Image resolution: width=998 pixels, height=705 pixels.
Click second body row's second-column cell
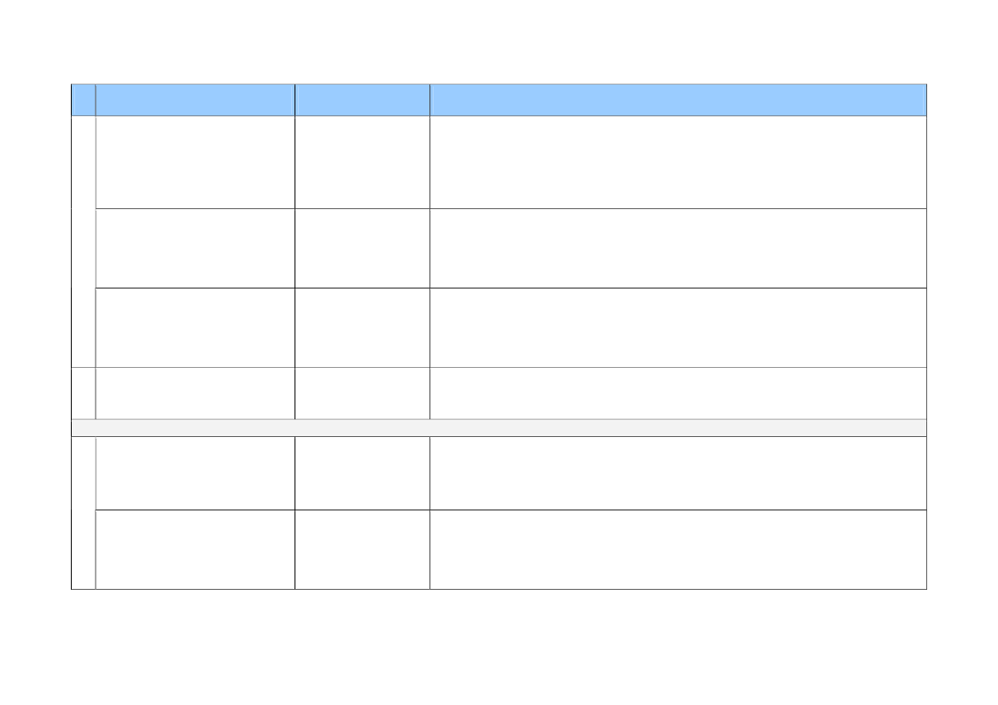[x=196, y=248]
